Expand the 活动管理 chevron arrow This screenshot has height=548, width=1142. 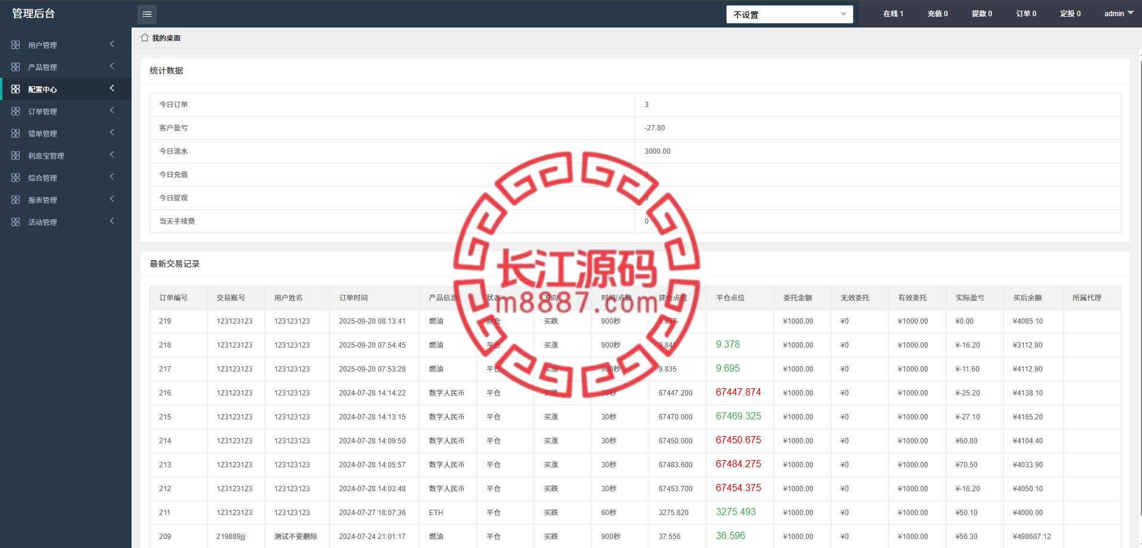point(112,221)
